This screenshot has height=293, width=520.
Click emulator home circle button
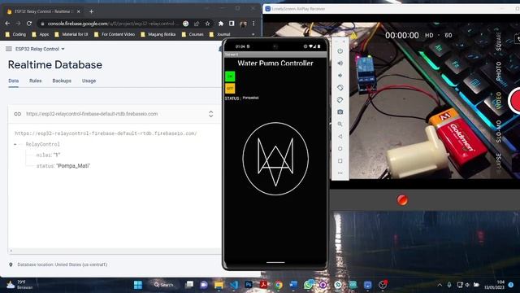click(x=340, y=149)
